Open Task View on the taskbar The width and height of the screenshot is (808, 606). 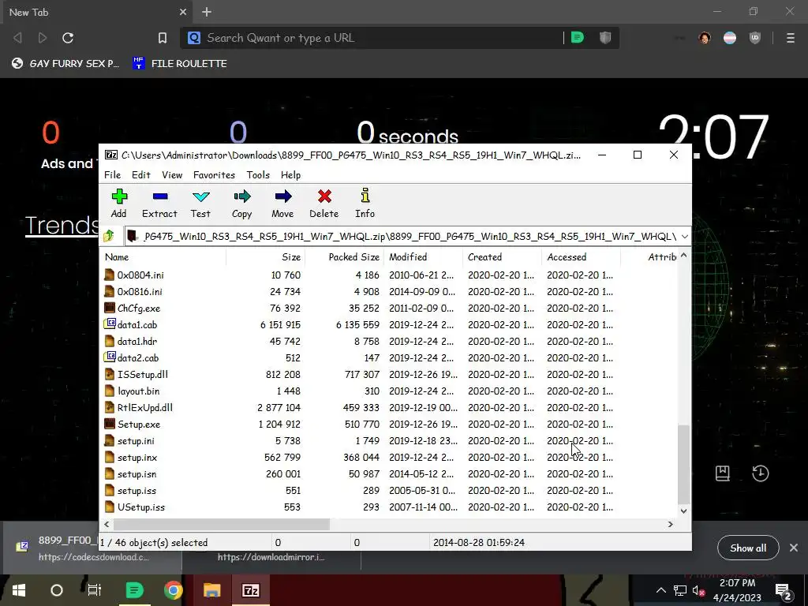pos(95,590)
